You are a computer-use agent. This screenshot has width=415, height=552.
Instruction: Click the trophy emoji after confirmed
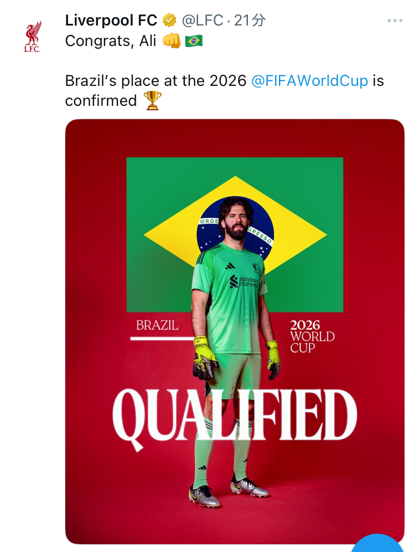point(153,101)
